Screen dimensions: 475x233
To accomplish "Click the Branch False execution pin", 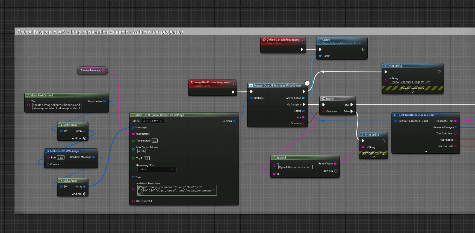I will tap(352, 111).
